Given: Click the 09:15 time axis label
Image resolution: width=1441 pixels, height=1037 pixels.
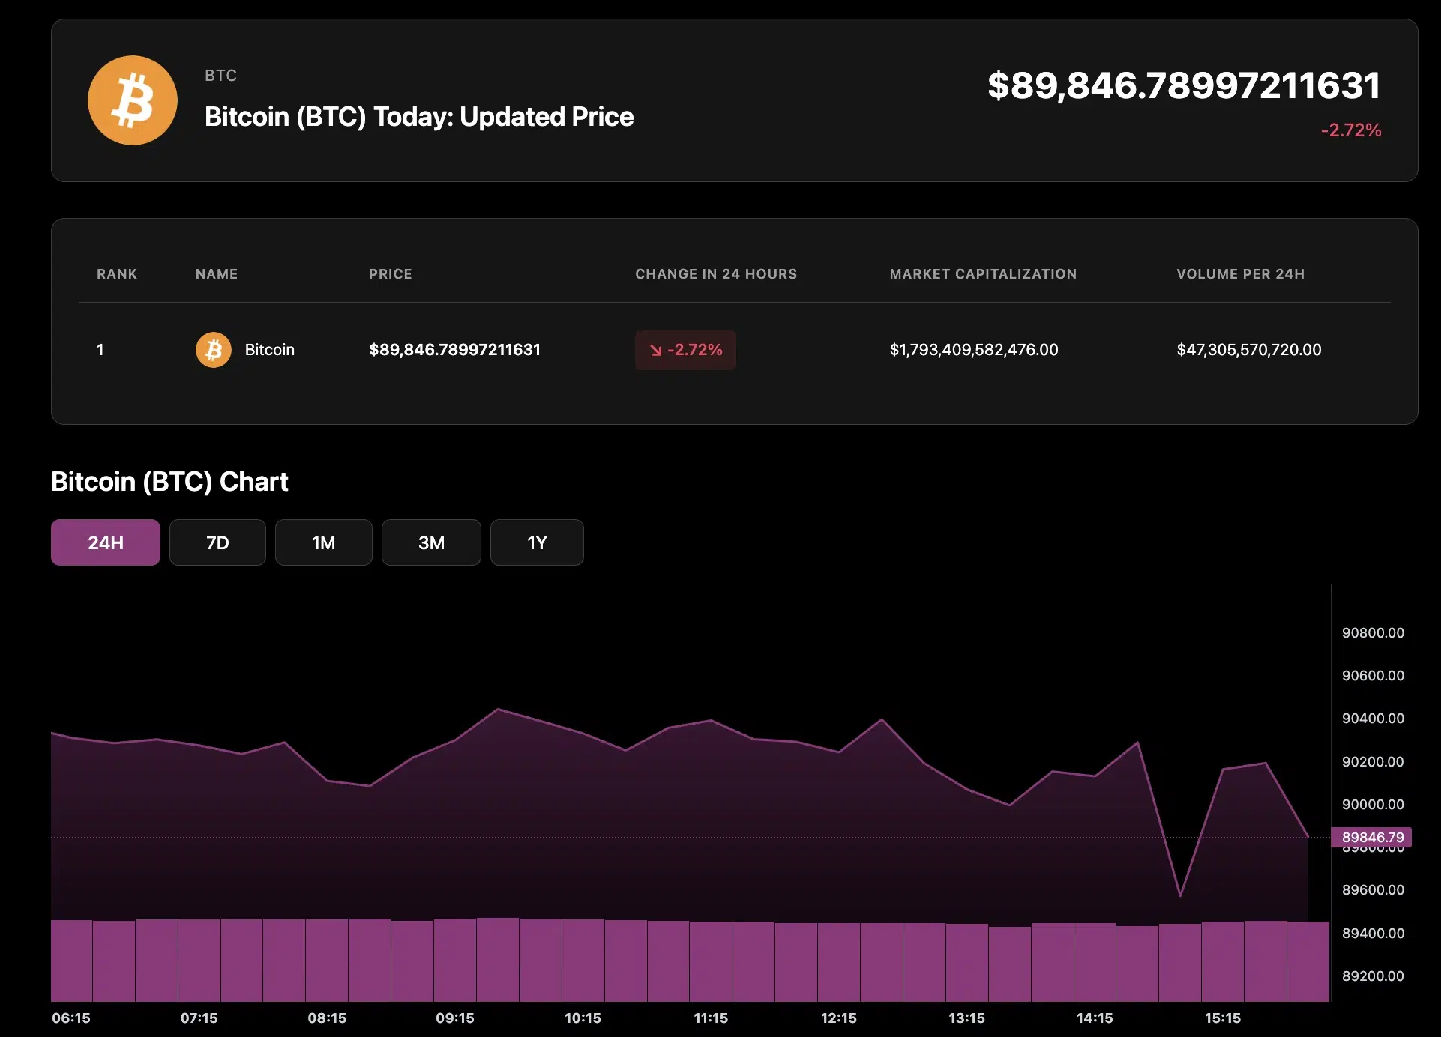Looking at the screenshot, I should click(x=455, y=1018).
